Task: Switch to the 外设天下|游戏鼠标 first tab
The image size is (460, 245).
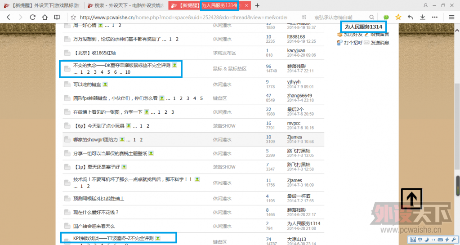Action: click(42, 5)
